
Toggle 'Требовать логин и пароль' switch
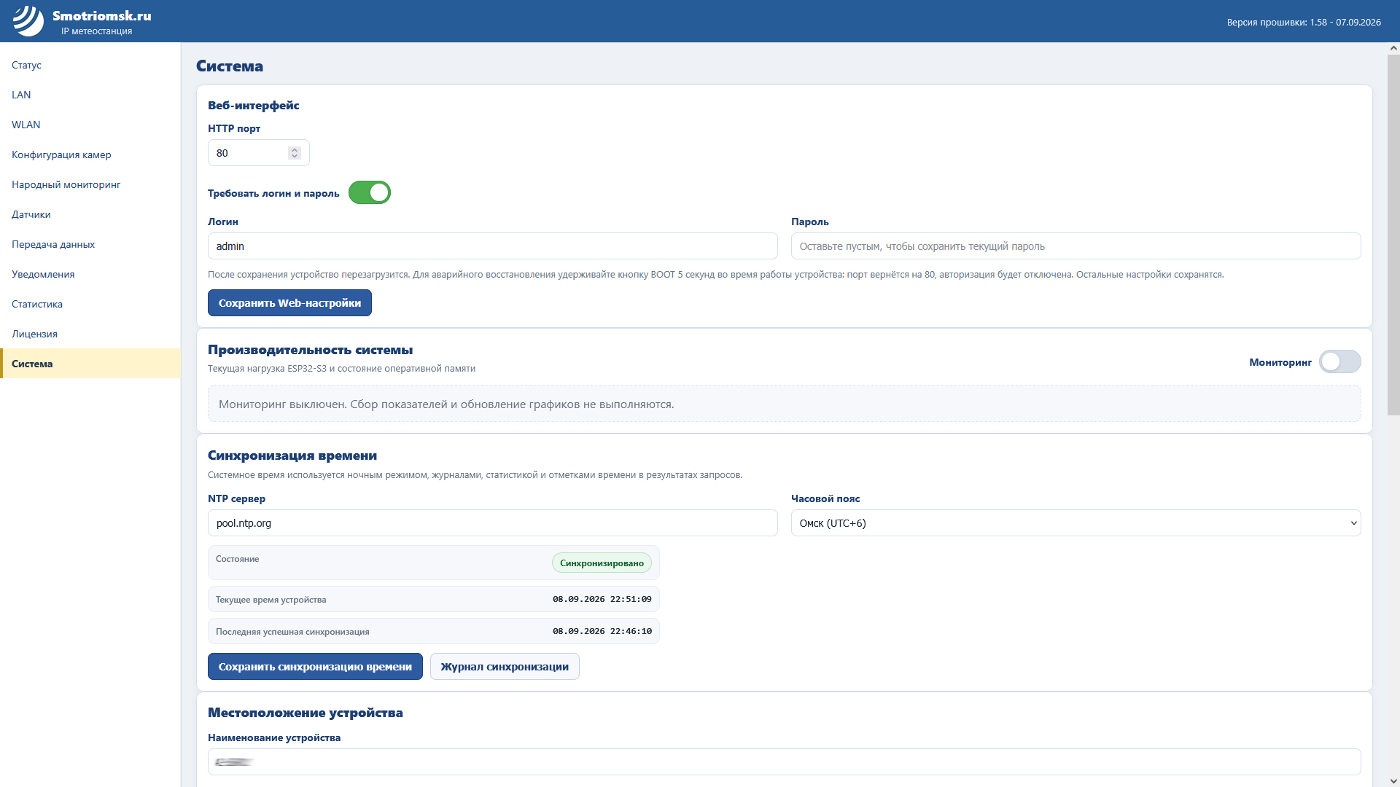coord(370,192)
